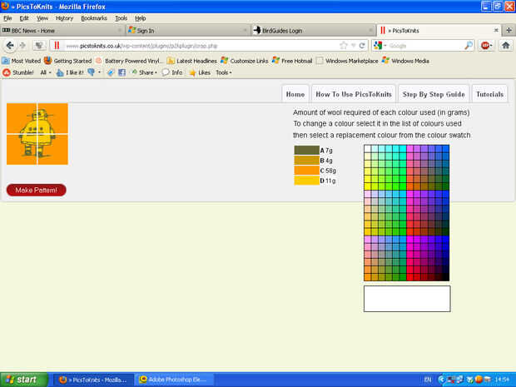
Task: Open the Tutorials page tab
Action: (489, 94)
